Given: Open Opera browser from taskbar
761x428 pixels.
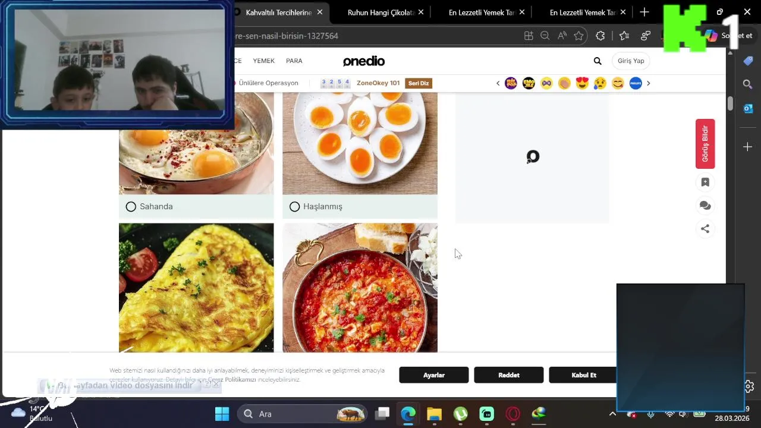Looking at the screenshot, I should pyautogui.click(x=512, y=414).
